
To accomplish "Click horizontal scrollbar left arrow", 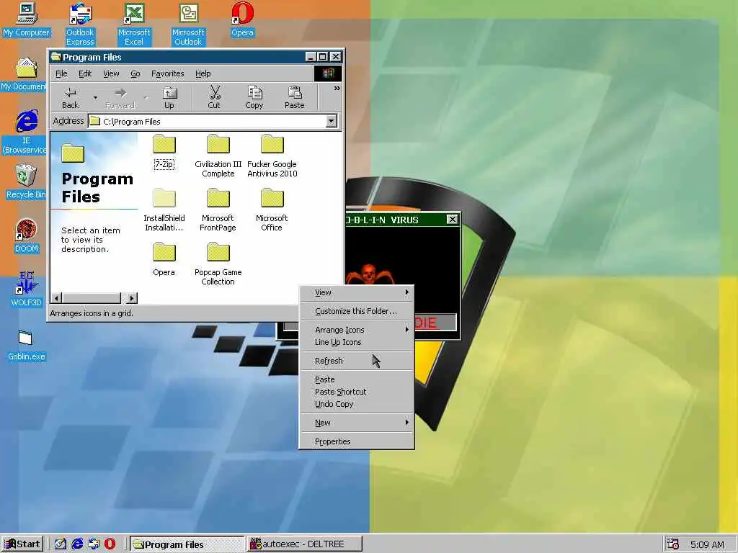I will pos(56,297).
